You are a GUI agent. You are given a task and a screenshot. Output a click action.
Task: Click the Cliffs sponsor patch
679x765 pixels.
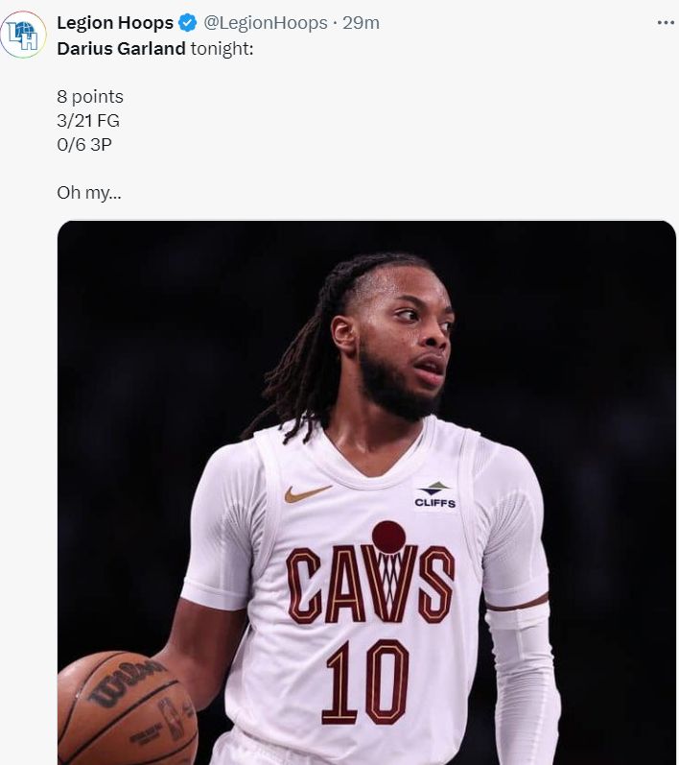(x=434, y=495)
